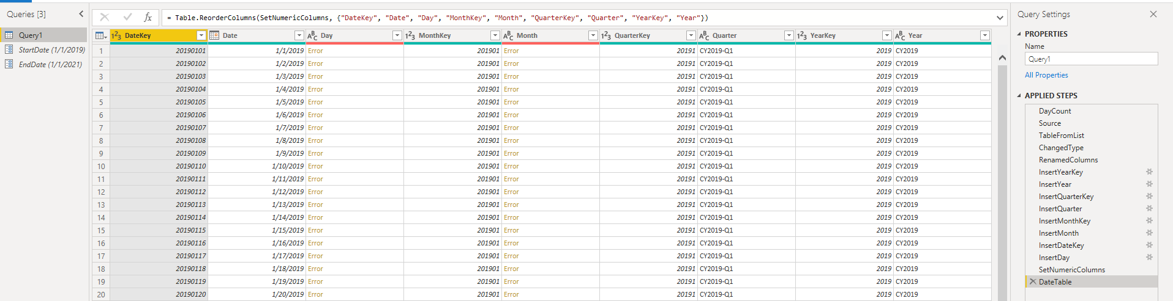Open the Day column filter dropdown
This screenshot has width=1173, height=301.
tap(397, 35)
